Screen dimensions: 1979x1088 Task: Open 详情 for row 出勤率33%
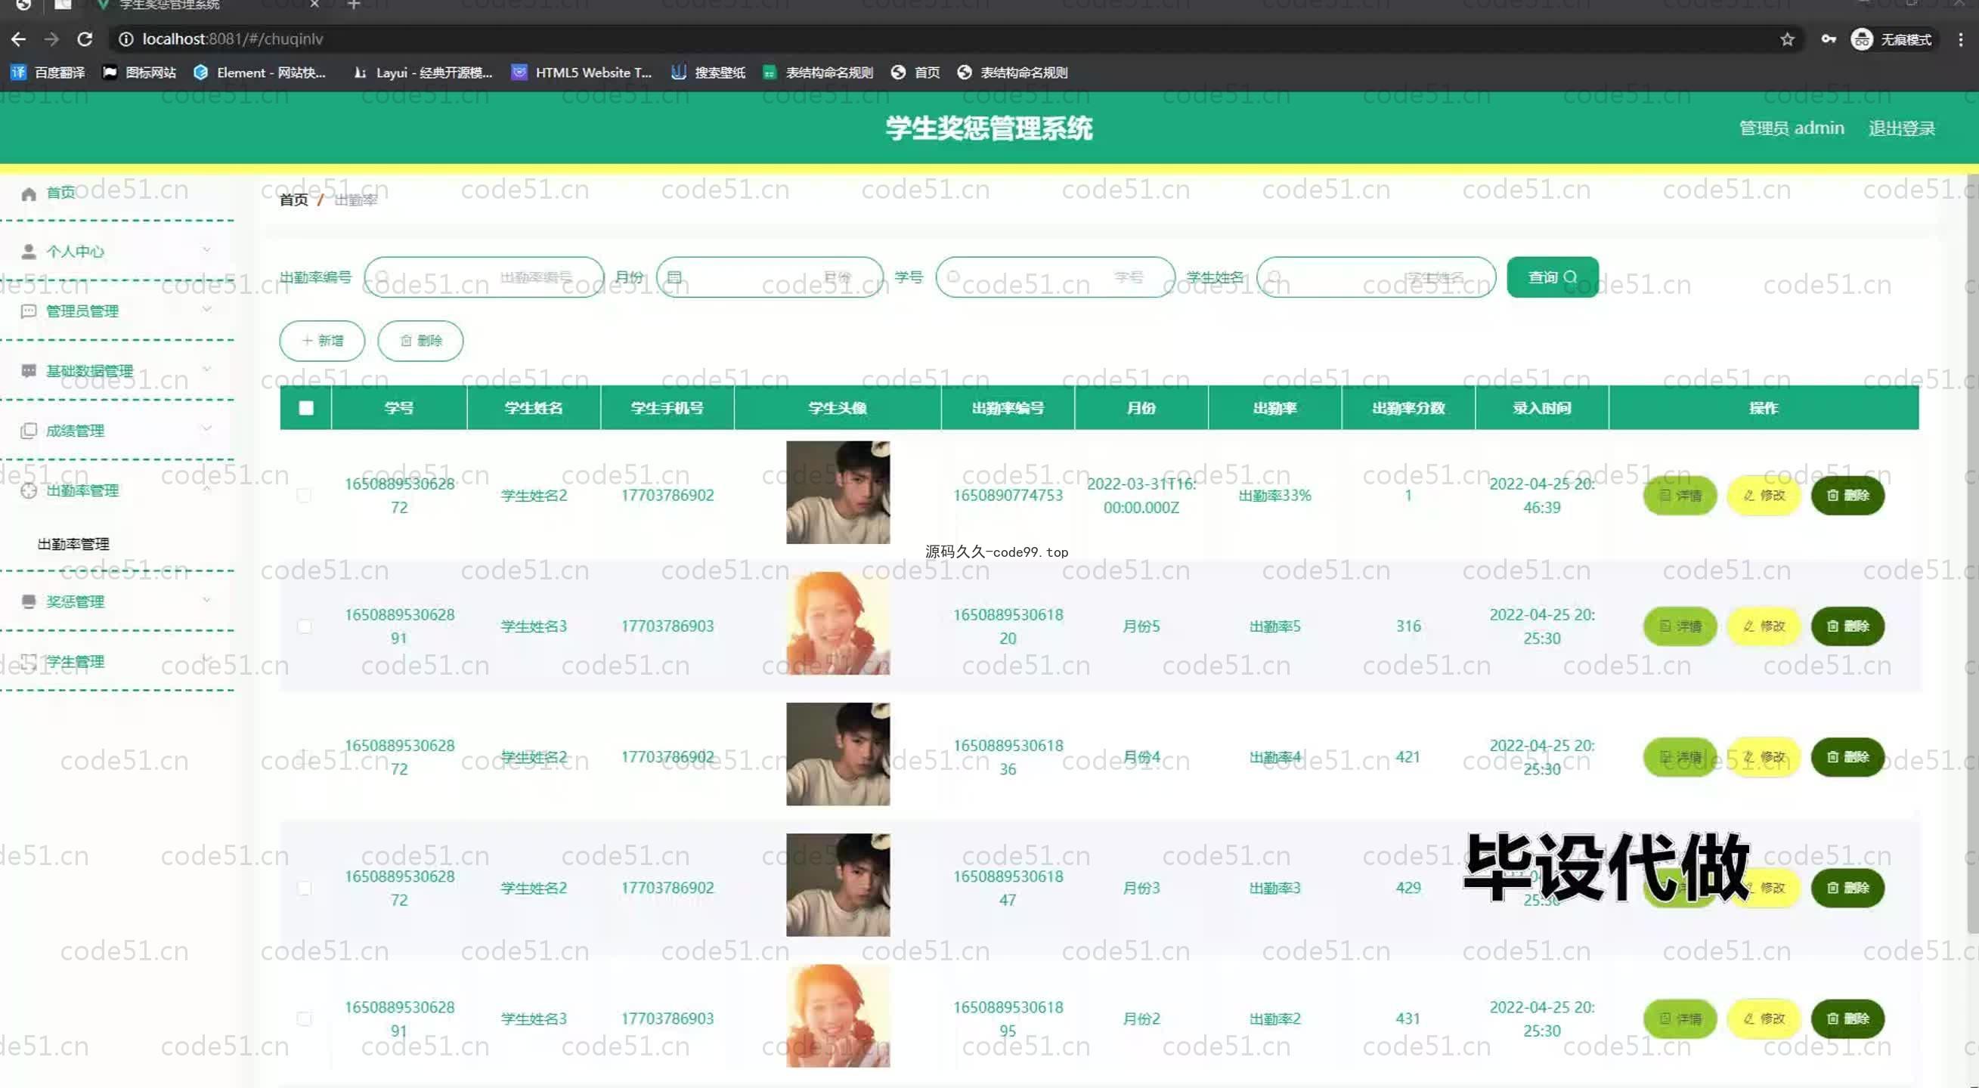click(1680, 496)
